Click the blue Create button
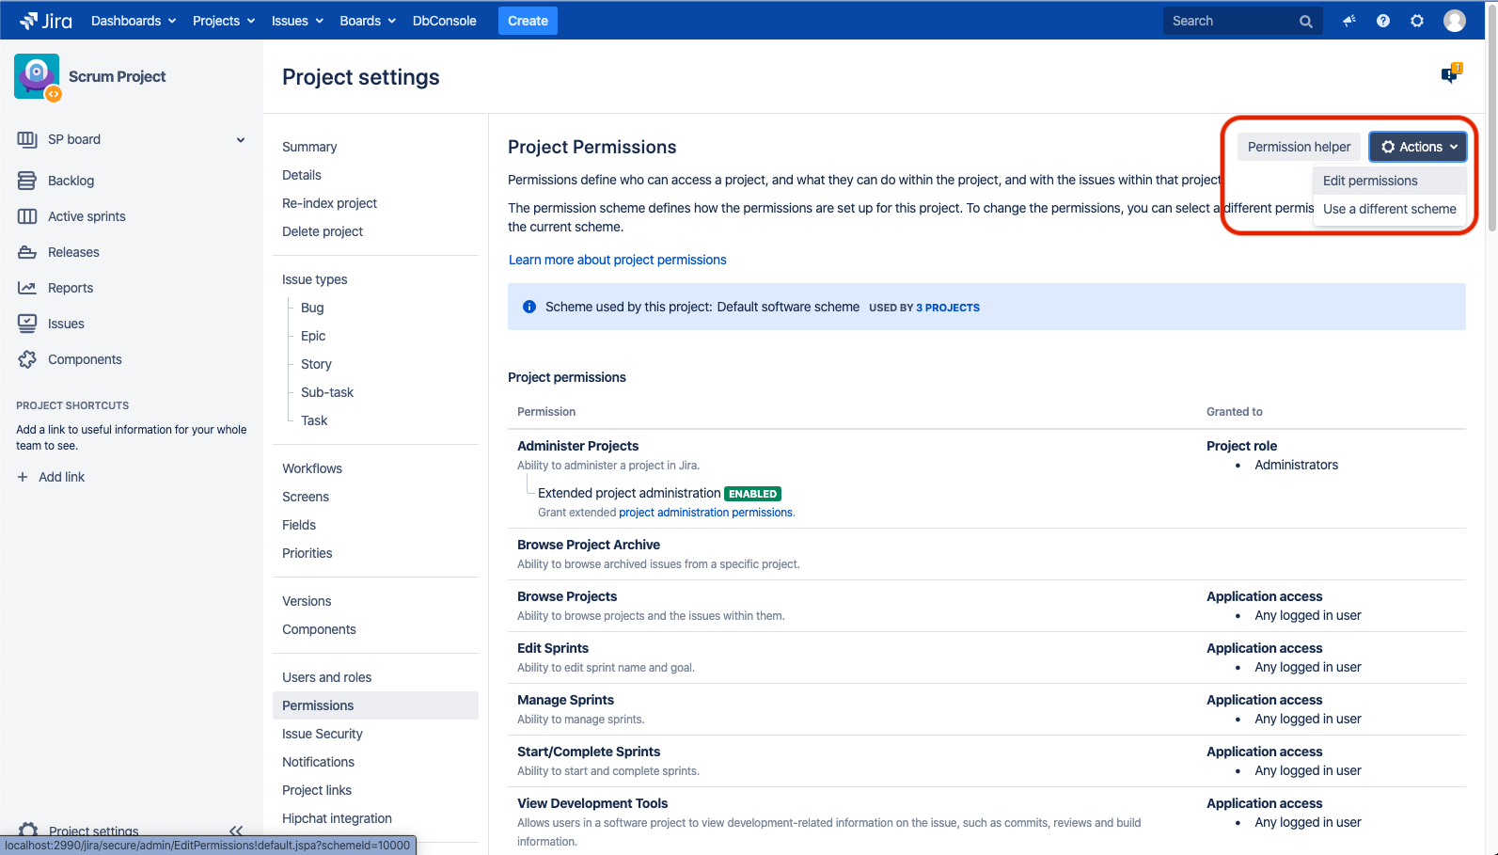 pyautogui.click(x=528, y=21)
